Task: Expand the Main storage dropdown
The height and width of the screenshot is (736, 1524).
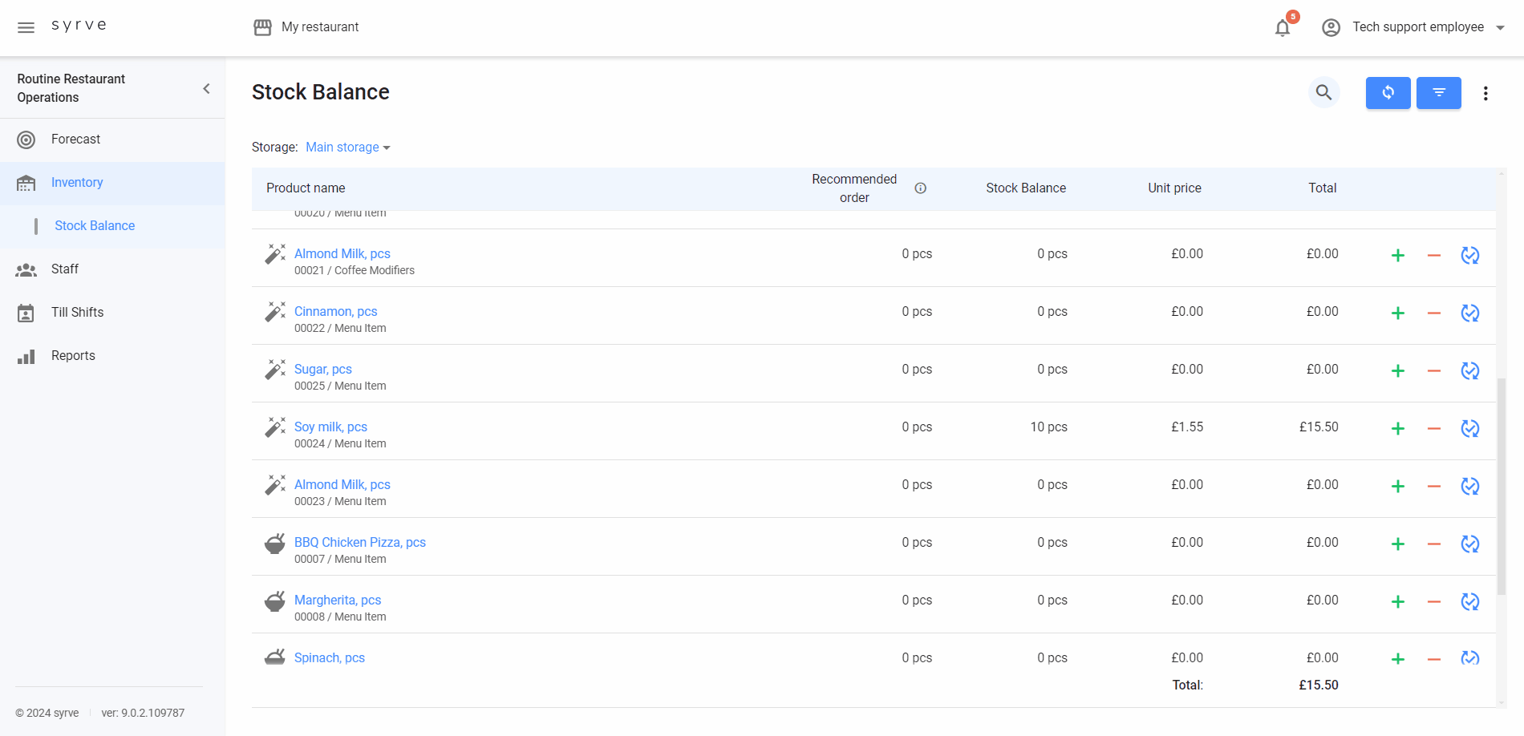Action: [347, 148]
